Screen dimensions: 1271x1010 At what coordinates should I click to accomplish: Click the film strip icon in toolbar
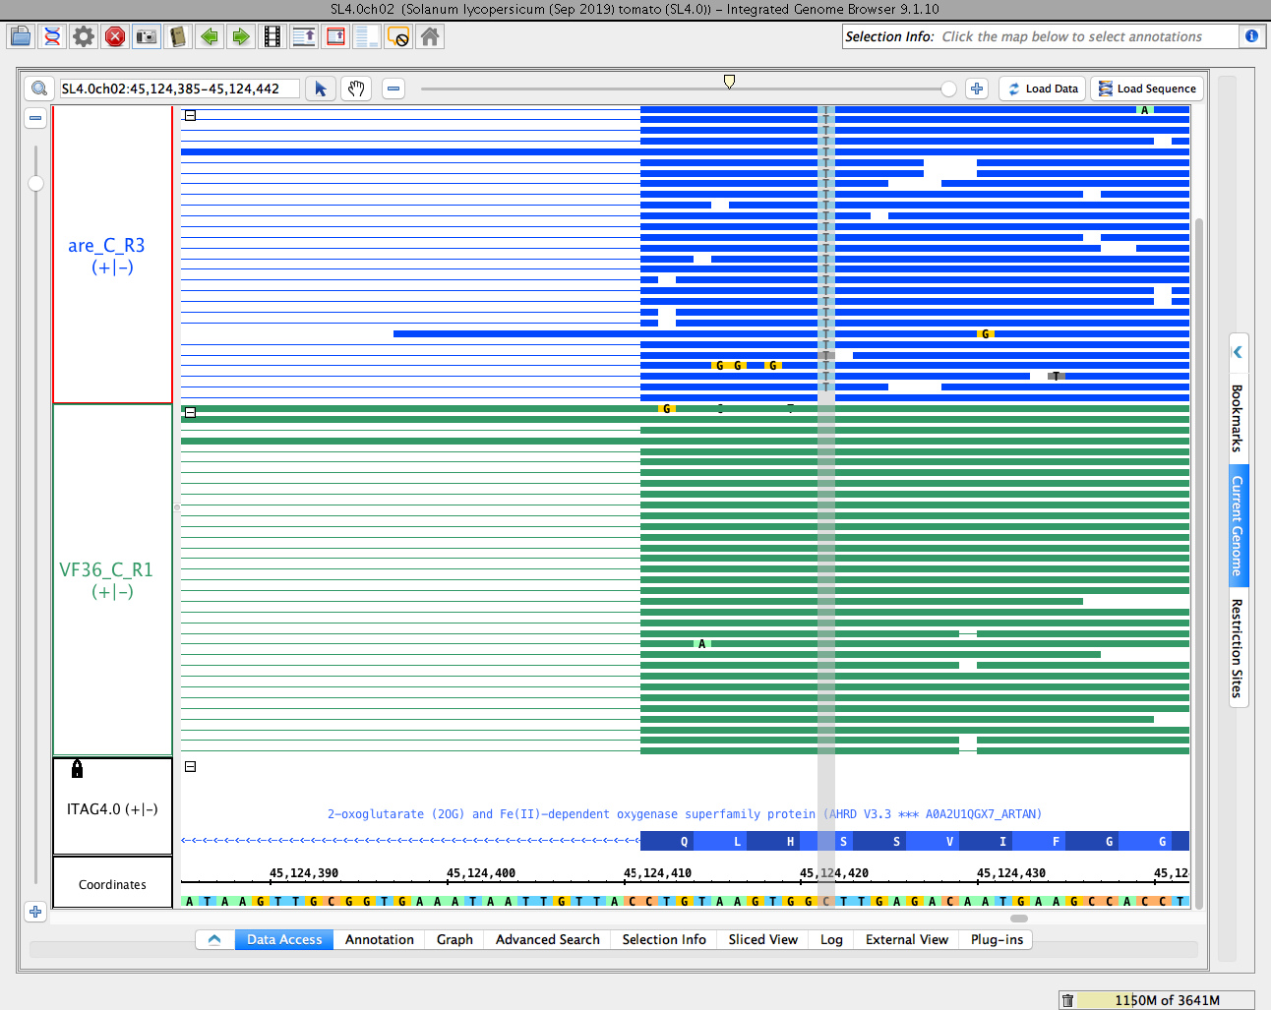[x=272, y=37]
